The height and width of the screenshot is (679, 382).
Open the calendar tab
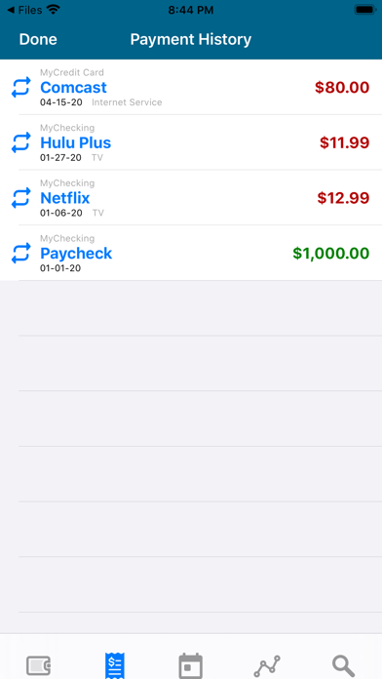(191, 665)
